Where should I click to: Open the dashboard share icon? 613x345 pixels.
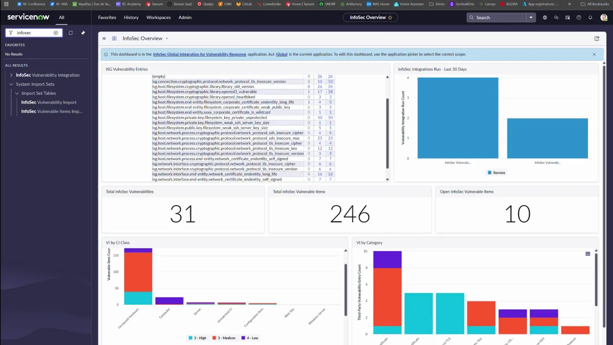click(597, 38)
